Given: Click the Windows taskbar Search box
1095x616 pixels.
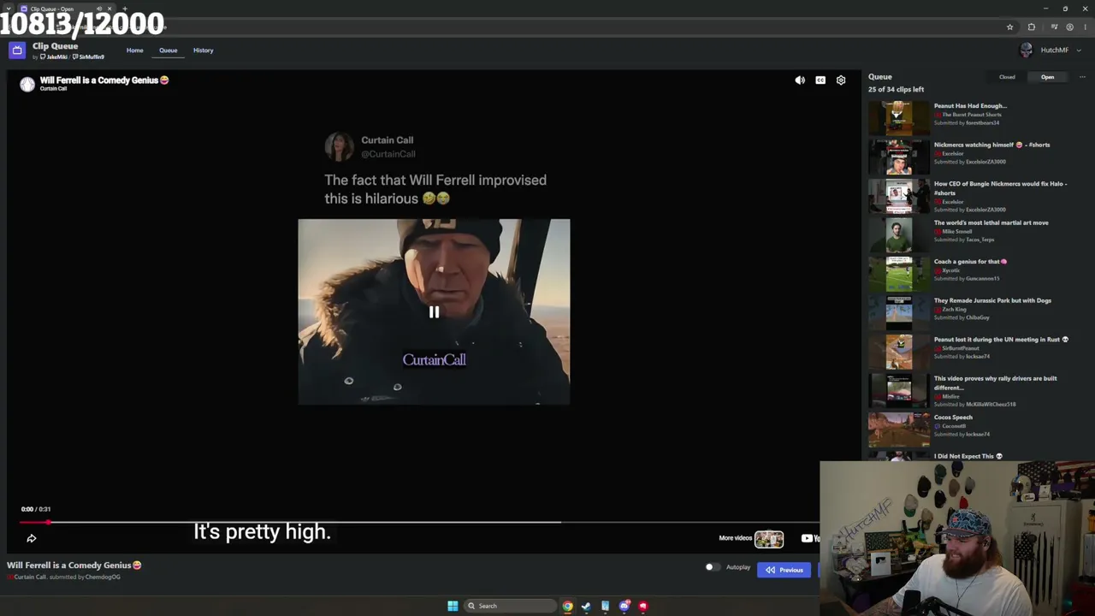Looking at the screenshot, I should 510,606.
